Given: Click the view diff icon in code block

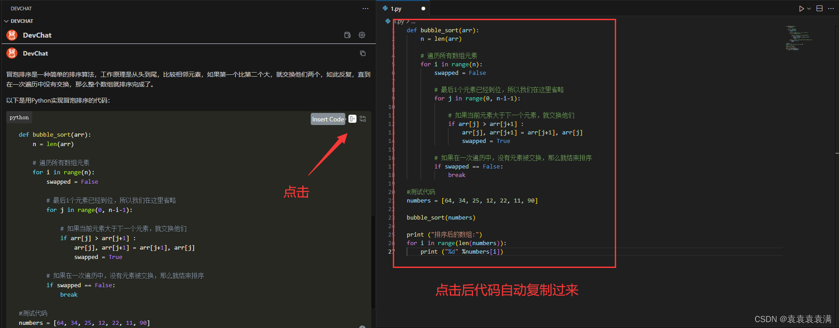Looking at the screenshot, I should [x=363, y=119].
